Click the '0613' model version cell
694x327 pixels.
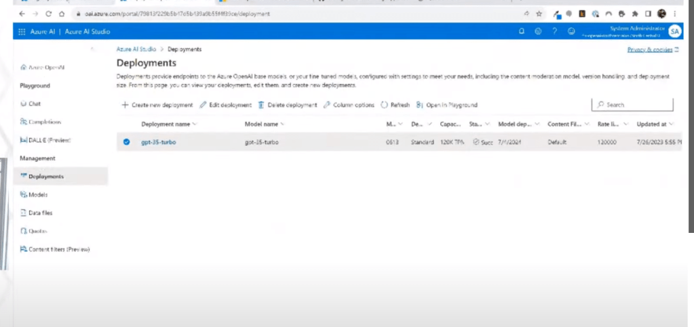coord(392,142)
